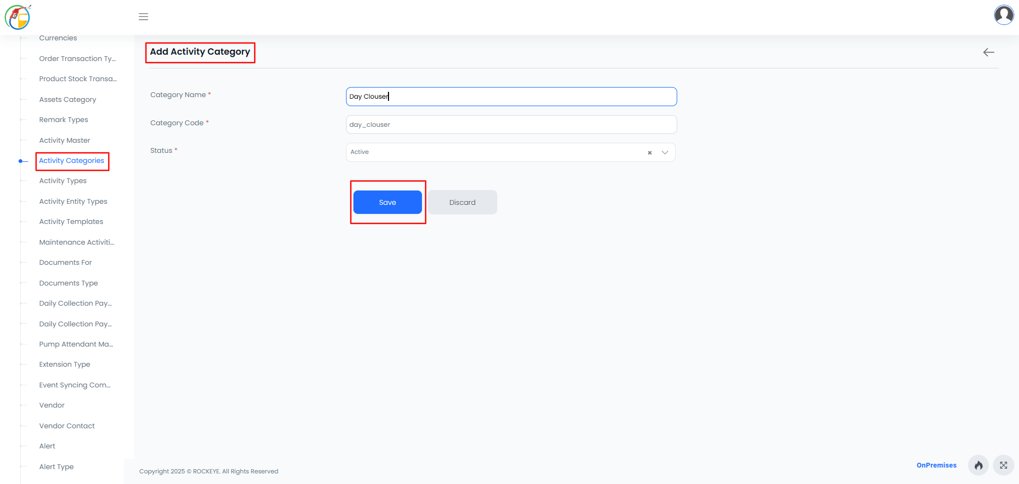Toggle the hamburger sidebar menu icon
Viewport: 1019px width, 484px height.
point(143,17)
